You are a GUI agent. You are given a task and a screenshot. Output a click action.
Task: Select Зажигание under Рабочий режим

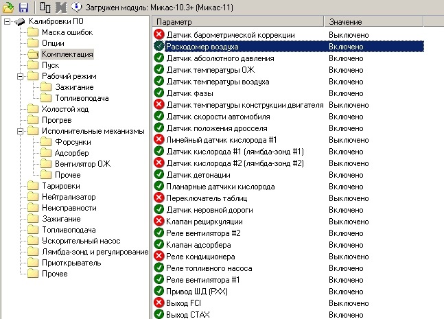[x=74, y=87]
